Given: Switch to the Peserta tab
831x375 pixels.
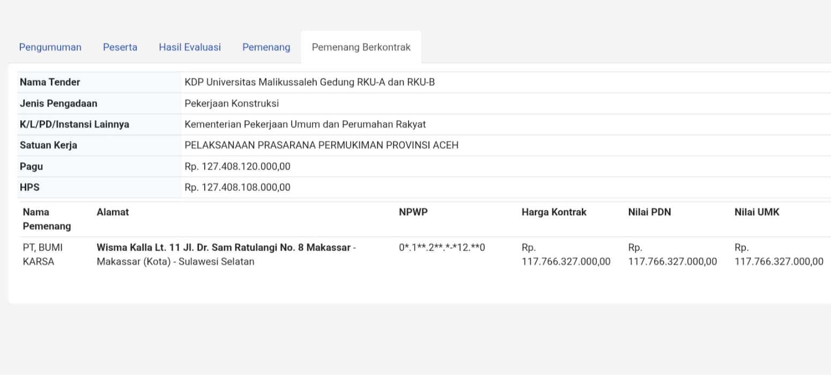Looking at the screenshot, I should (x=120, y=47).
